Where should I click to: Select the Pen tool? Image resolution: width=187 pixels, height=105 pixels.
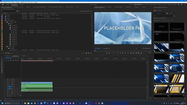click(x=2, y=67)
